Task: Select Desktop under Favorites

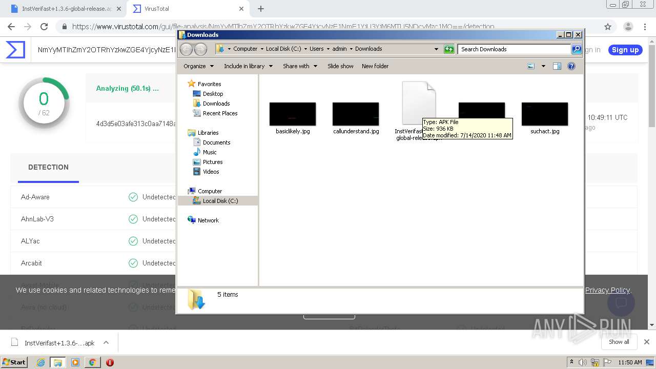Action: 213,94
